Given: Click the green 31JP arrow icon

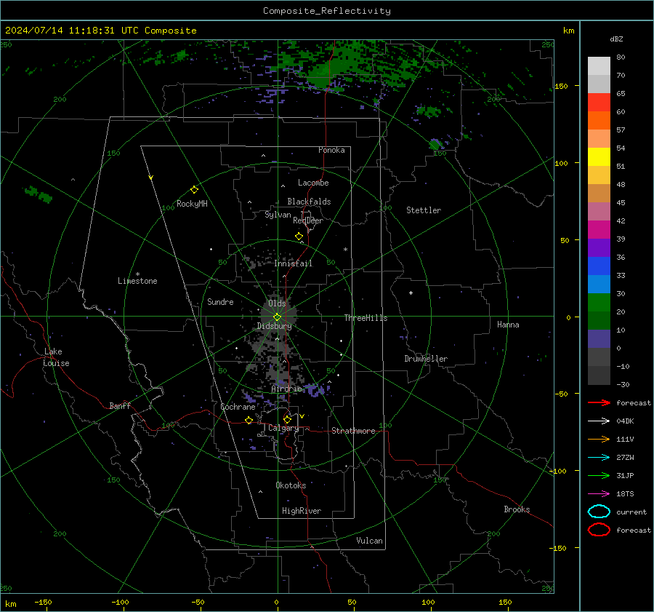Looking at the screenshot, I should coord(599,475).
